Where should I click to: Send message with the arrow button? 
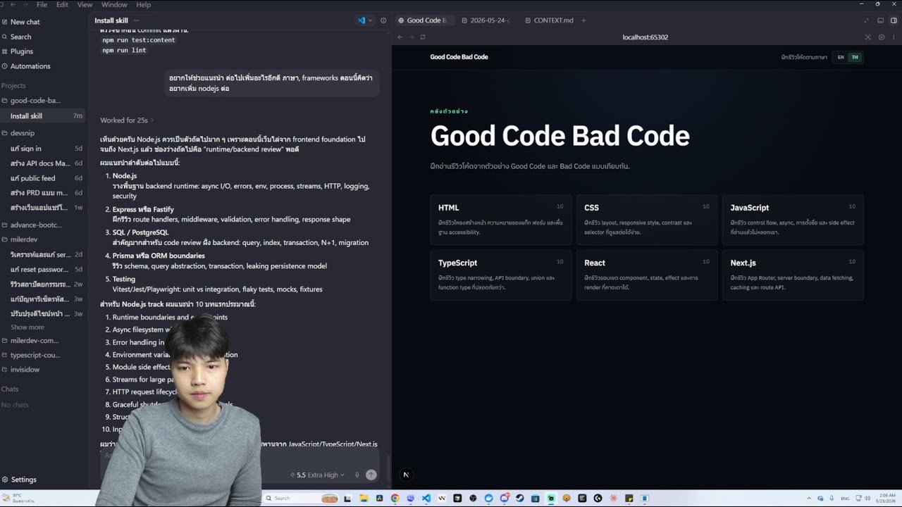371,475
